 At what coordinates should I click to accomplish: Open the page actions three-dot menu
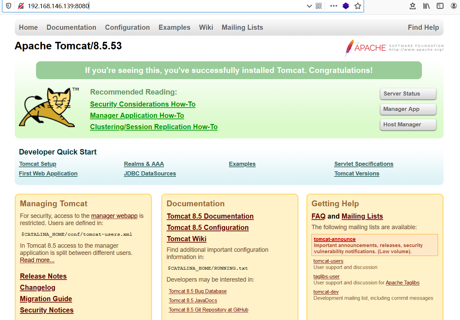click(333, 6)
